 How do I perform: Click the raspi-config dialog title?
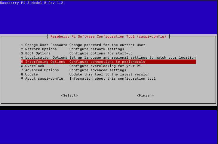(108, 36)
